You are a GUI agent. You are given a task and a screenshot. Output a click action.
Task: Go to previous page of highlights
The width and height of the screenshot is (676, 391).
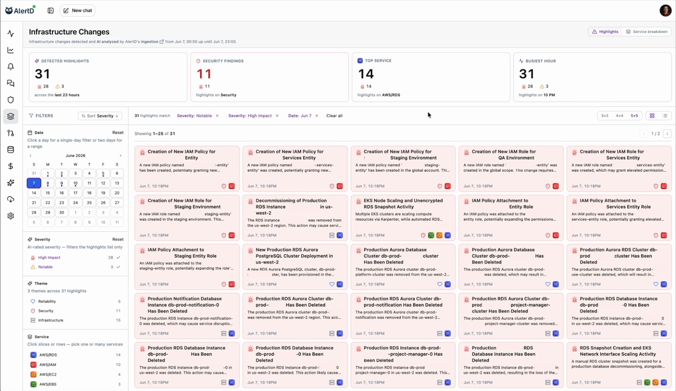644,134
